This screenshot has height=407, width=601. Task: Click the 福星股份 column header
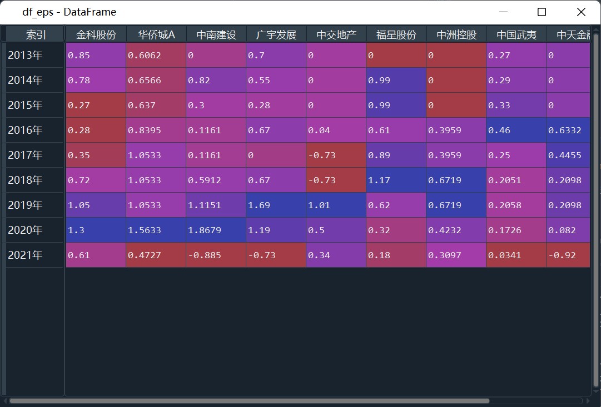point(396,34)
